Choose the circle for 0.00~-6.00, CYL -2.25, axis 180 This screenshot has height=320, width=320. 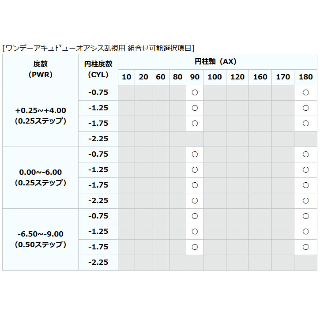click(305, 201)
